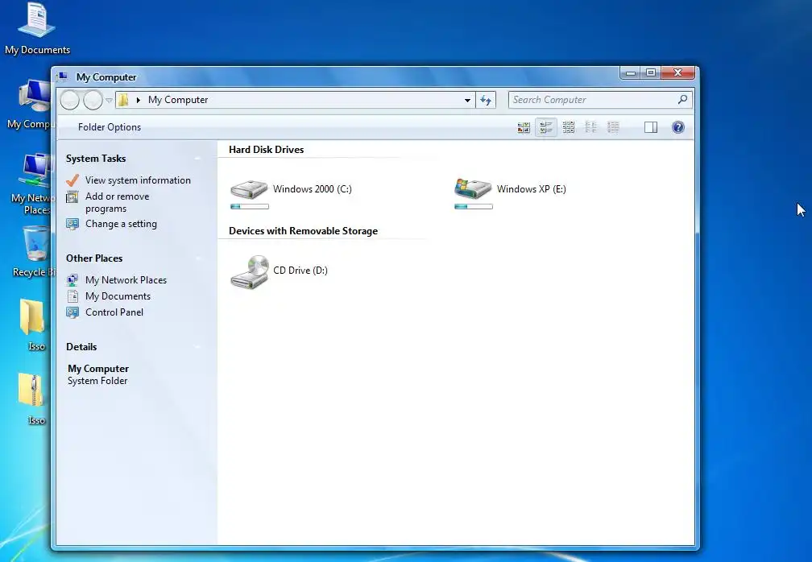This screenshot has height=562, width=812.
Task: Click the Control Panel sidebar icon
Action: (x=72, y=312)
